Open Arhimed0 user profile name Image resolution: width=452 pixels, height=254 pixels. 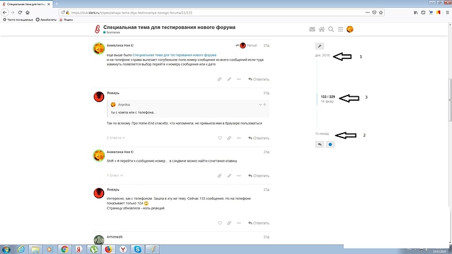pos(115,237)
